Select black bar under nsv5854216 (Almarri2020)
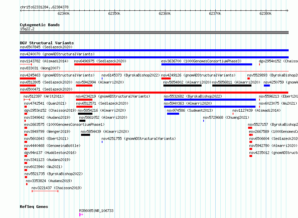 pos(85,114)
